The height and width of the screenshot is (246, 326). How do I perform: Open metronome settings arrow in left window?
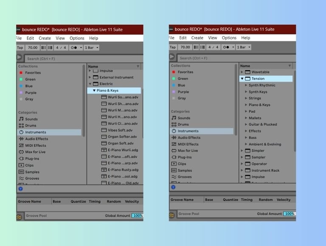pos(81,48)
